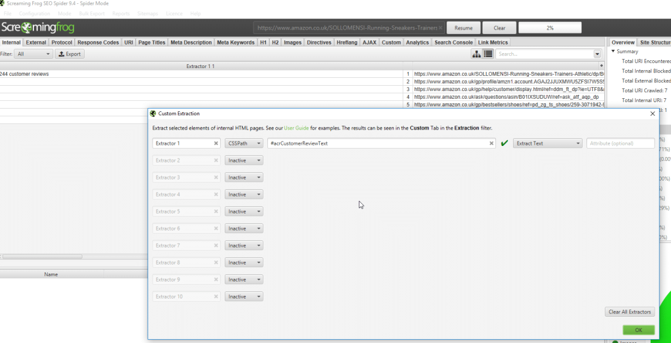Open the Configuration menu

(34, 13)
